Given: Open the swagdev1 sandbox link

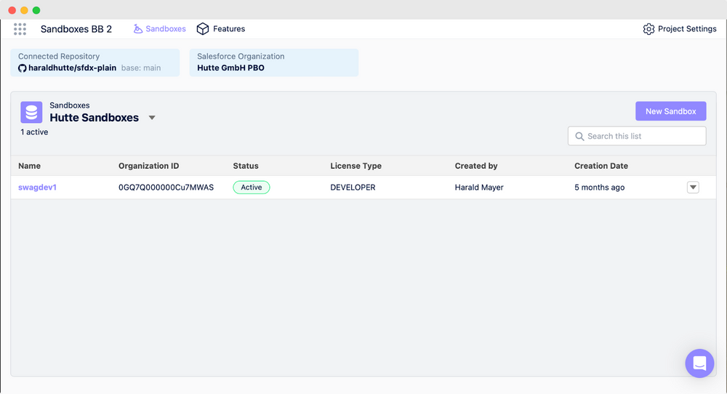Looking at the screenshot, I should [38, 188].
